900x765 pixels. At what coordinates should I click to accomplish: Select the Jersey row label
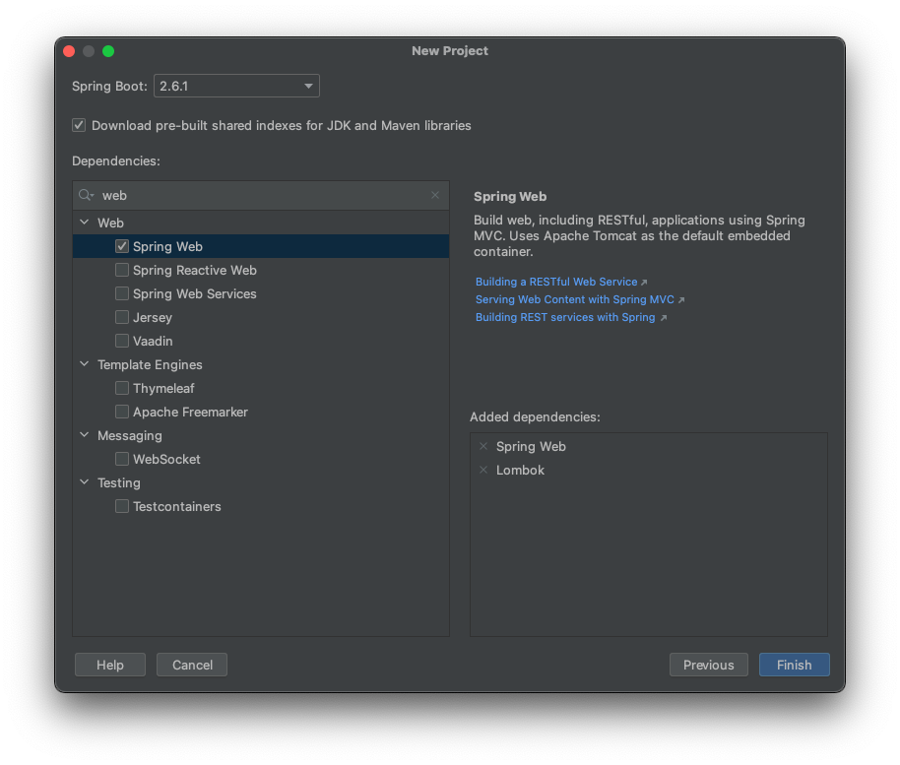coord(153,317)
